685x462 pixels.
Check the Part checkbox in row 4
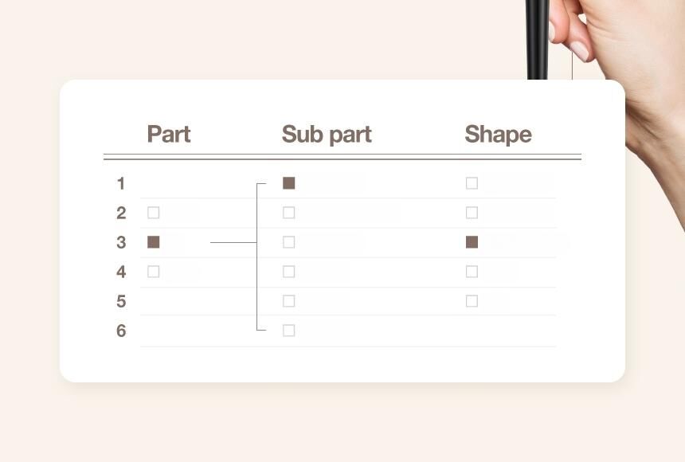click(x=154, y=272)
